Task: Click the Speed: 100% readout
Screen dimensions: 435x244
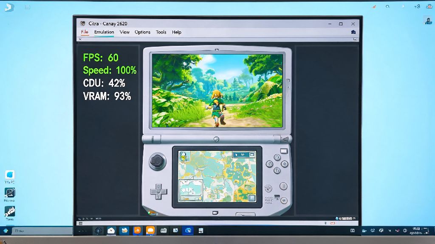Action: click(110, 70)
